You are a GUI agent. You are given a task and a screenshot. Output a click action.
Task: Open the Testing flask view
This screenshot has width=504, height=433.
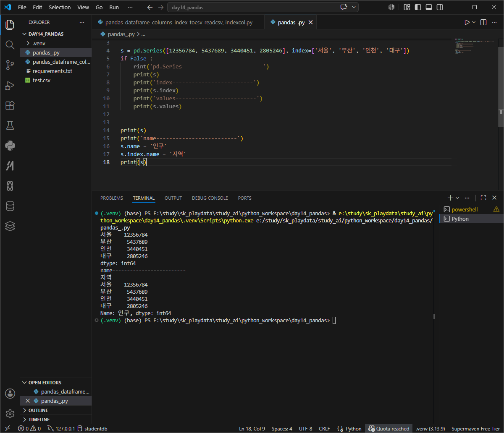[x=10, y=125]
